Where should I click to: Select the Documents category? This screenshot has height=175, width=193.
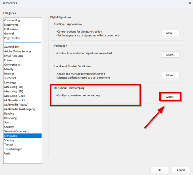[x=11, y=25]
